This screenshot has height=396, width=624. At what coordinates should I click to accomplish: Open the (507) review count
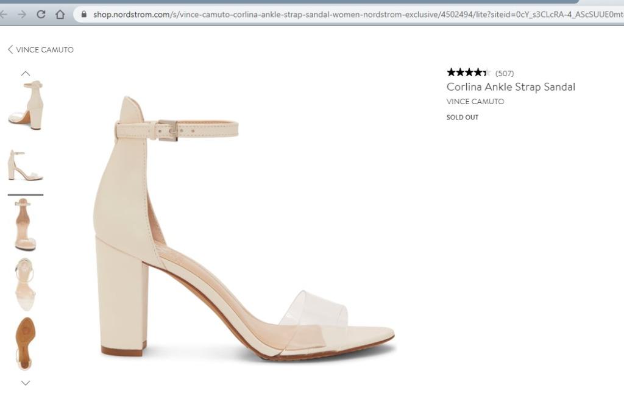coord(505,73)
